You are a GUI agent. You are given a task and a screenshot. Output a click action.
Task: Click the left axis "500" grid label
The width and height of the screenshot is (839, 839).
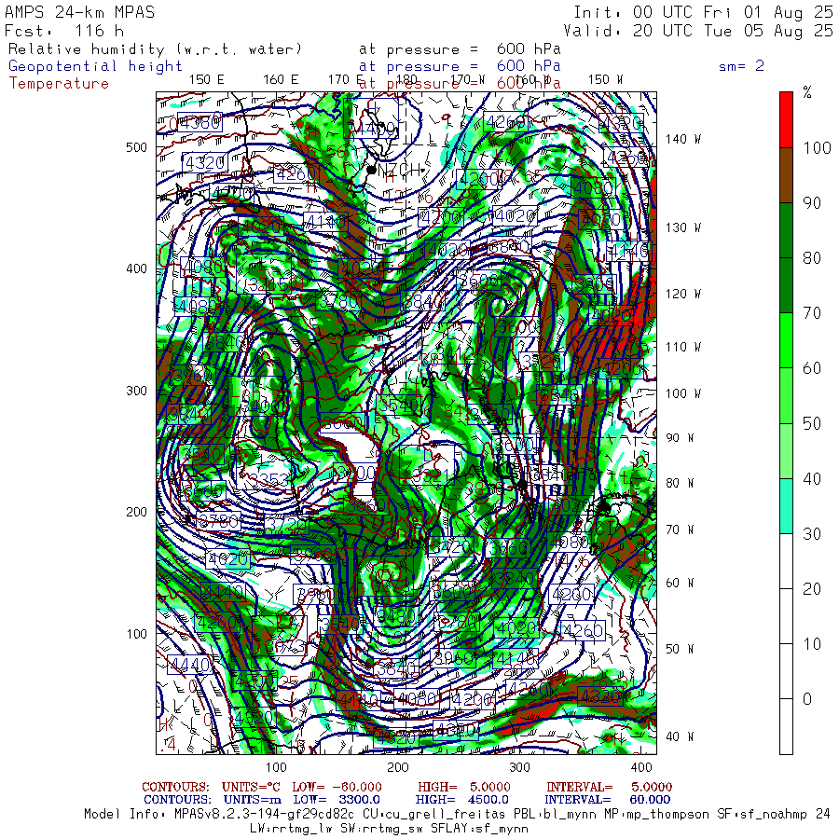tap(136, 147)
